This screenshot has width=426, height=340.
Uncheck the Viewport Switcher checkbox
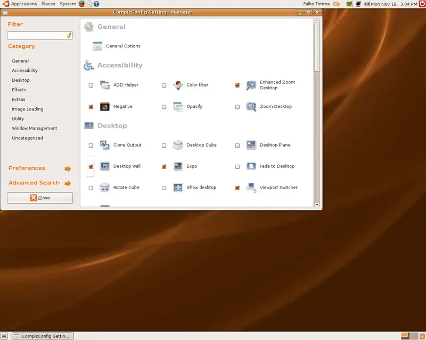237,188
